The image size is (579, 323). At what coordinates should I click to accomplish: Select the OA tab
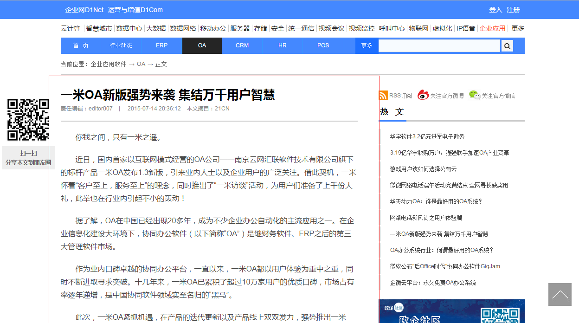[x=202, y=45]
